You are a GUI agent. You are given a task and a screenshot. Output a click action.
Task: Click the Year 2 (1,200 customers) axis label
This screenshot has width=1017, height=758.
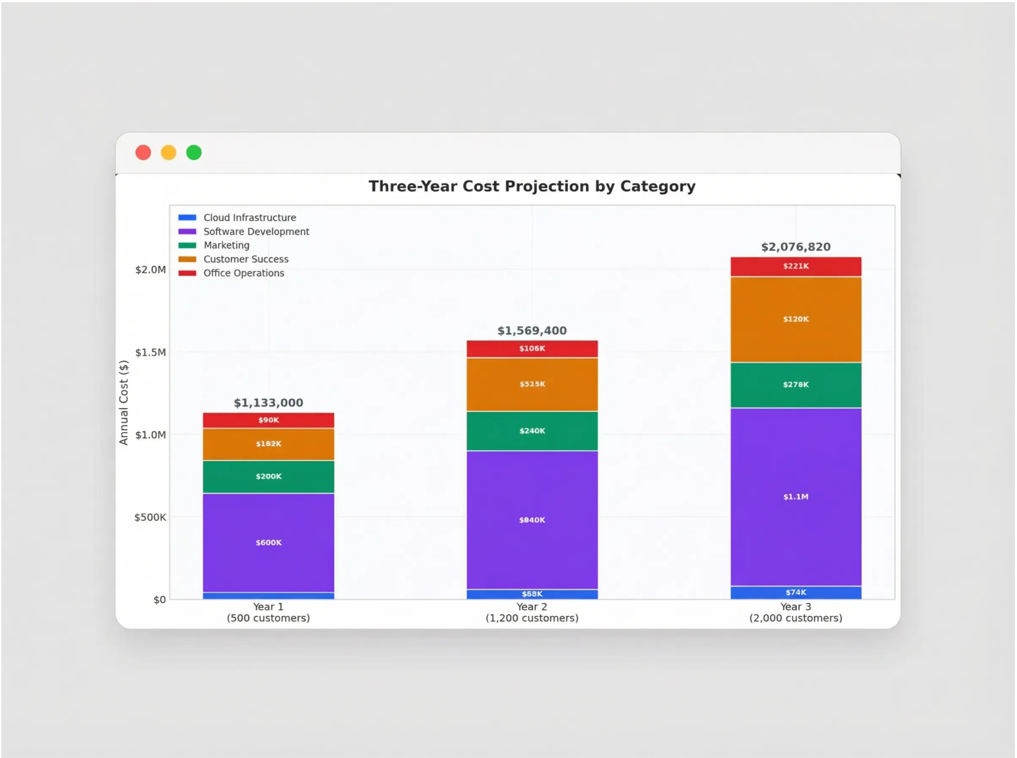click(532, 612)
